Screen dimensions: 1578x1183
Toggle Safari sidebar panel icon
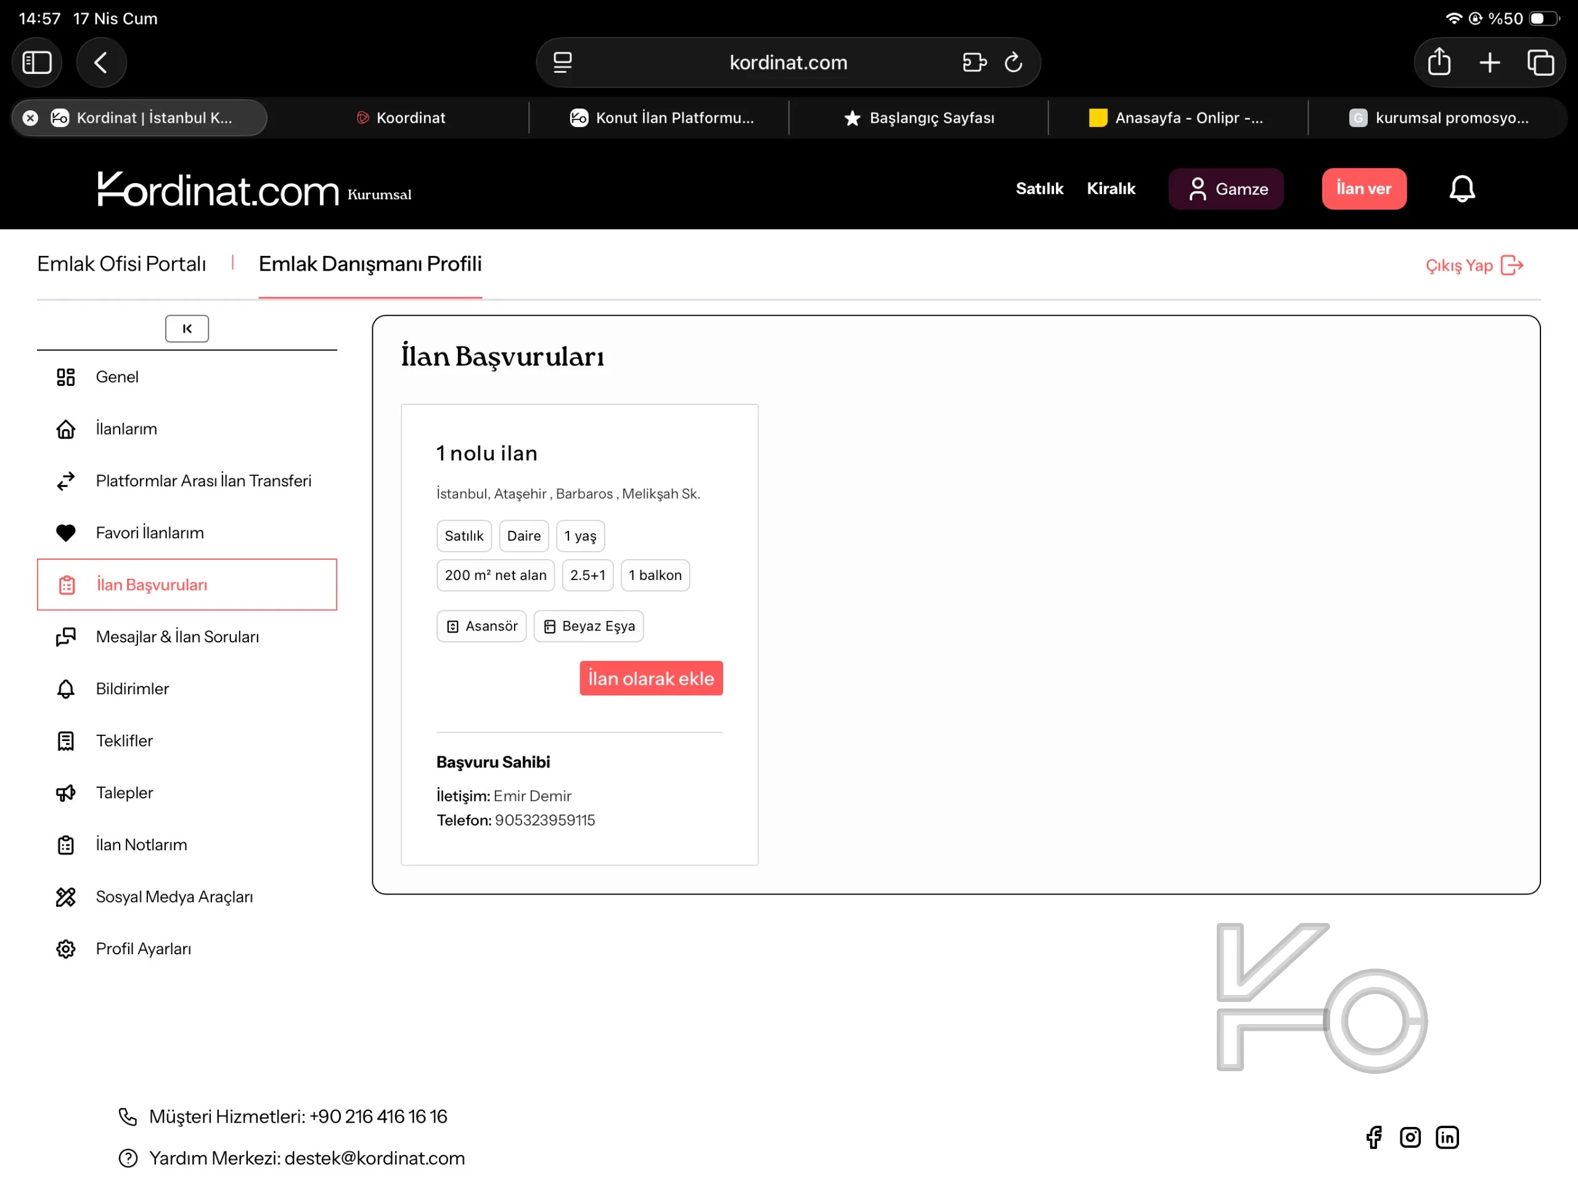pyautogui.click(x=37, y=63)
